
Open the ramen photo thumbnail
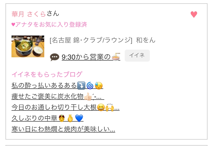[x=28, y=46]
